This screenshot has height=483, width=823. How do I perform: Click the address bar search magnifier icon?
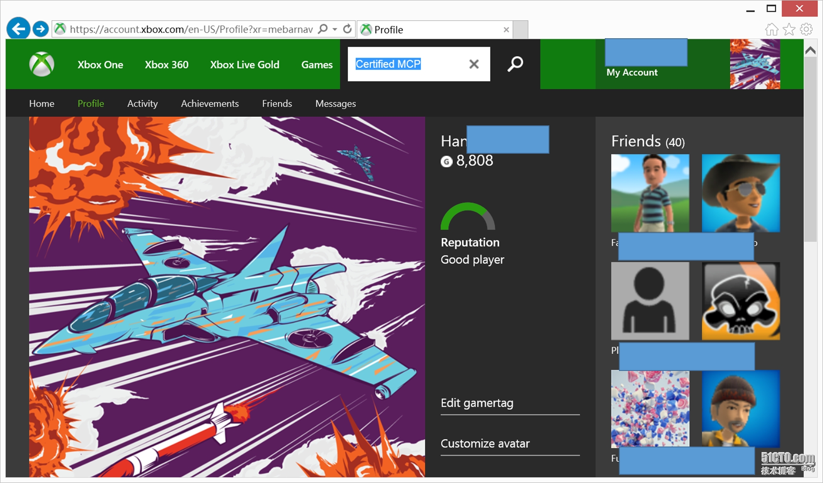[323, 29]
